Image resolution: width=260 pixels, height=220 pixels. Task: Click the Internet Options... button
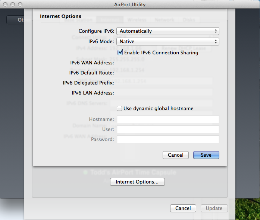coord(137,182)
